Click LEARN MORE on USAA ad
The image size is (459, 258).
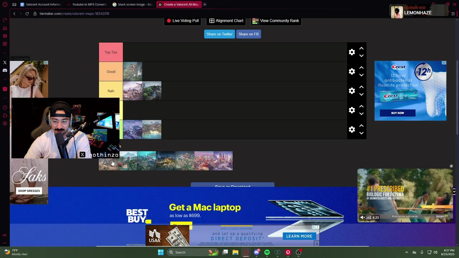pyautogui.click(x=299, y=236)
